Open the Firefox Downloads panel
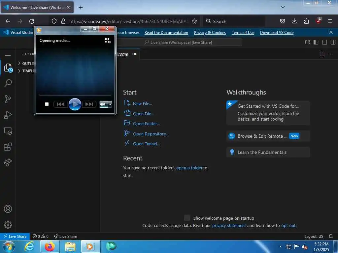Image resolution: width=338 pixels, height=253 pixels. [294, 21]
